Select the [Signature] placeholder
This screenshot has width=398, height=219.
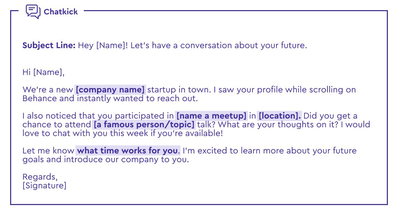click(44, 186)
